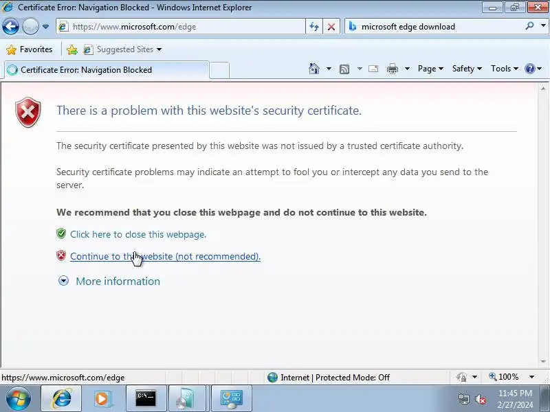This screenshot has width=550, height=412.
Task: Expand the feeds dropdown arrow
Action: coord(360,69)
